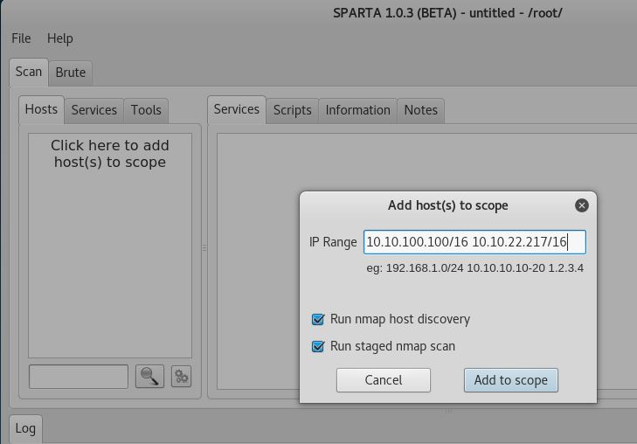
Task: Close the Add host(s) to scope dialog
Action: [x=582, y=205]
